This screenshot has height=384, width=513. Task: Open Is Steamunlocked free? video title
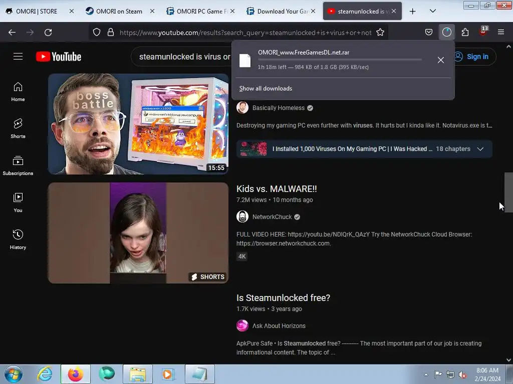click(x=284, y=298)
